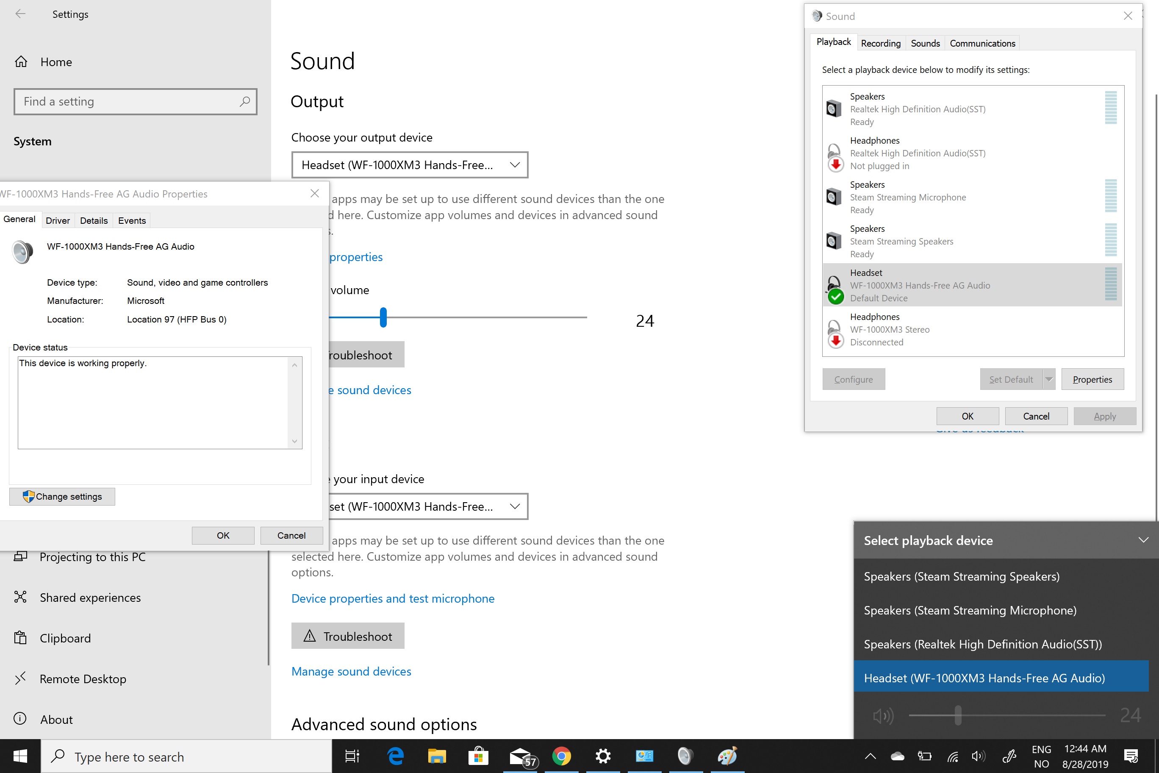Screen dimensions: 1159x773
Task: Open Manage sound devices link under input
Action: coord(351,671)
